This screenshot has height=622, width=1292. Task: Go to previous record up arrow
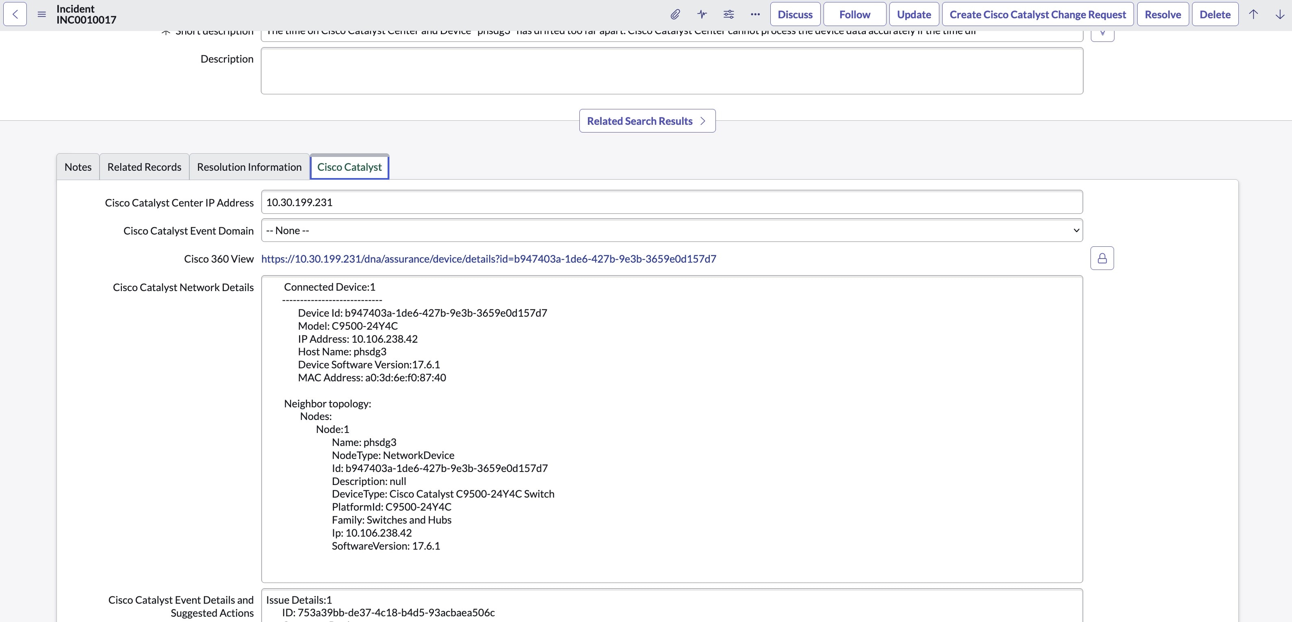click(1253, 14)
